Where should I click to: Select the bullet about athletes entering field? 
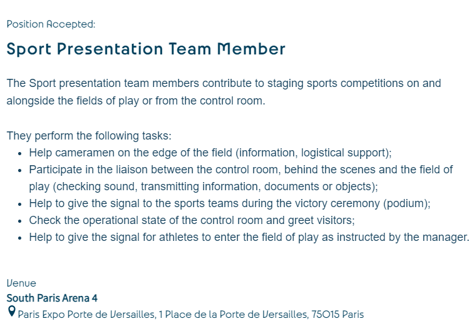[248, 237]
